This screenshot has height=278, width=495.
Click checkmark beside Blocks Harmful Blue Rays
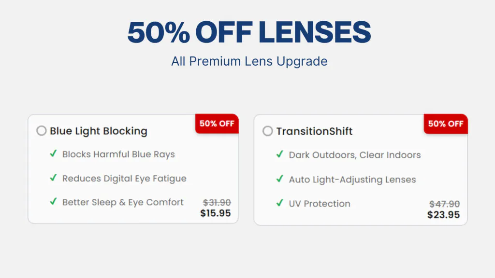pyautogui.click(x=54, y=154)
